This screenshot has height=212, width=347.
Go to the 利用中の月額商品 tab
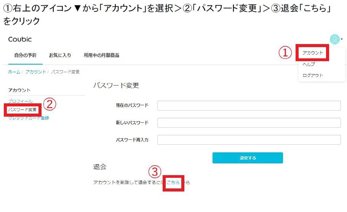pos(101,55)
